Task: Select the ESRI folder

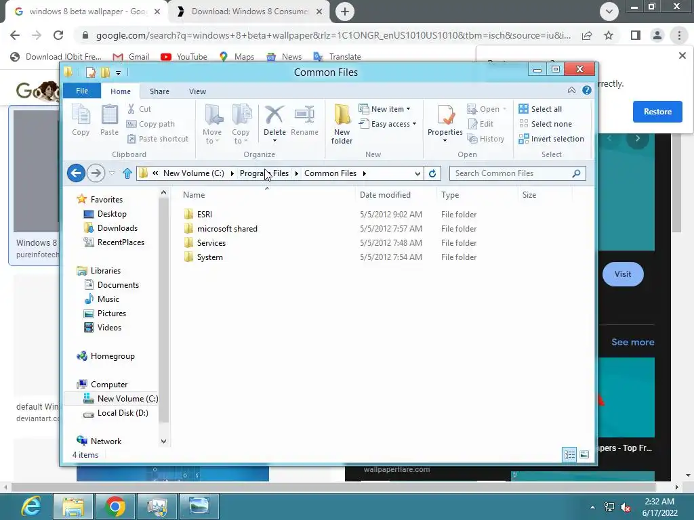Action: (204, 215)
